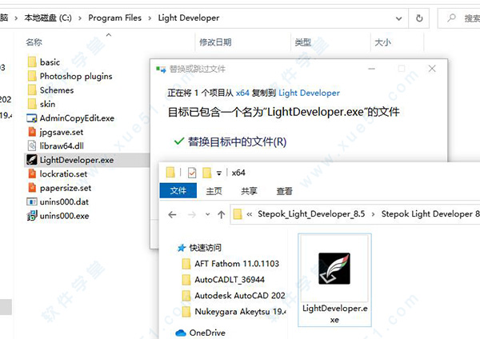The height and width of the screenshot is (339, 480).
Task: Open the 主页 ribbon tab
Action: (214, 191)
